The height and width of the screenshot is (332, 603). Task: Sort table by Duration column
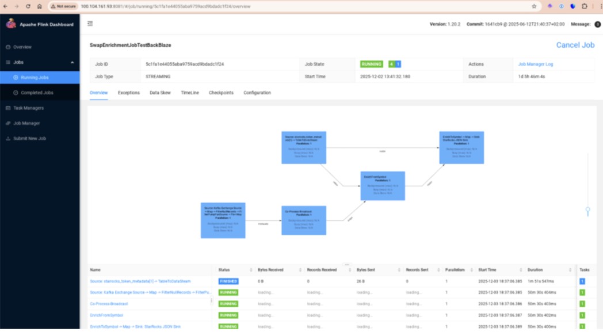coord(570,270)
